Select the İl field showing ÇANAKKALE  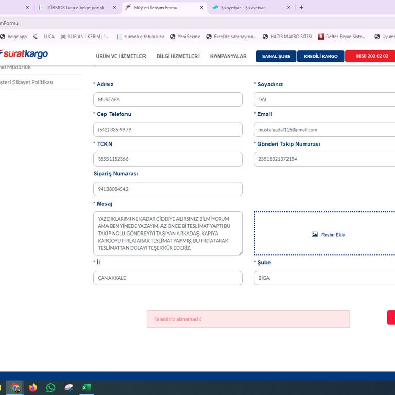pyautogui.click(x=168, y=278)
